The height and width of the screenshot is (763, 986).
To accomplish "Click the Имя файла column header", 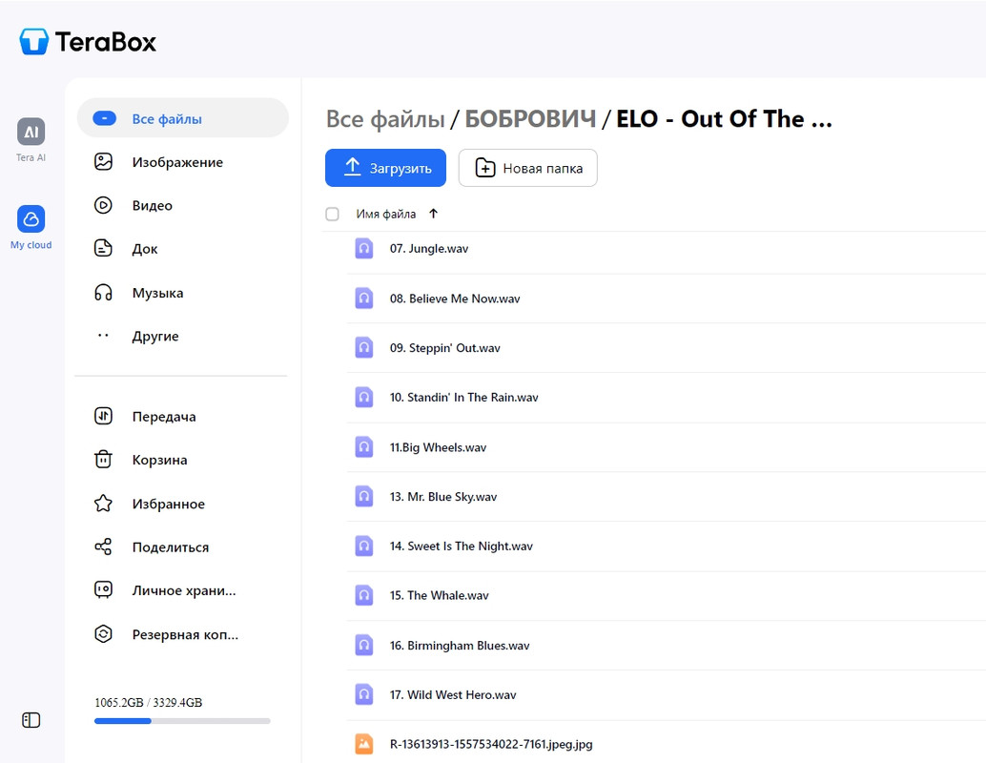I will 386,214.
